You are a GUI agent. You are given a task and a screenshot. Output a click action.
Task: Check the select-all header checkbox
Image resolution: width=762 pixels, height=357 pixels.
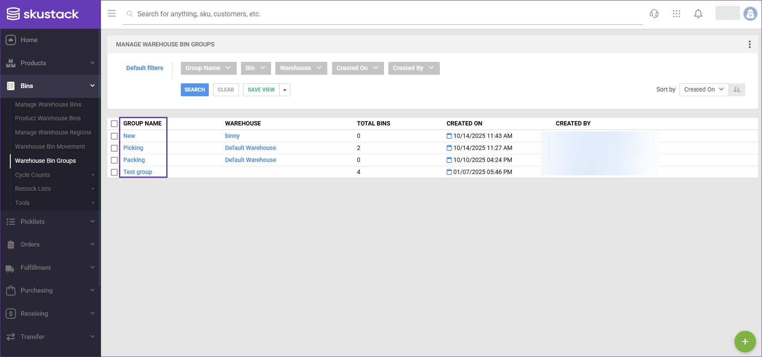click(114, 124)
